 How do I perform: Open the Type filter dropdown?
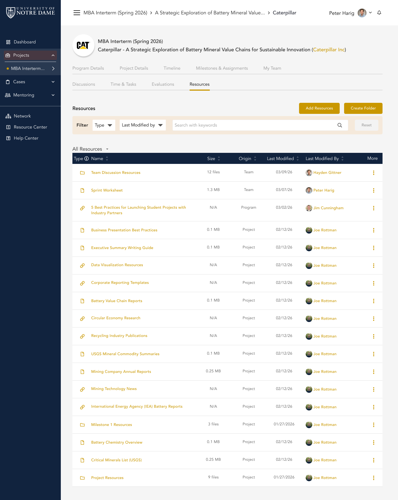click(x=104, y=125)
